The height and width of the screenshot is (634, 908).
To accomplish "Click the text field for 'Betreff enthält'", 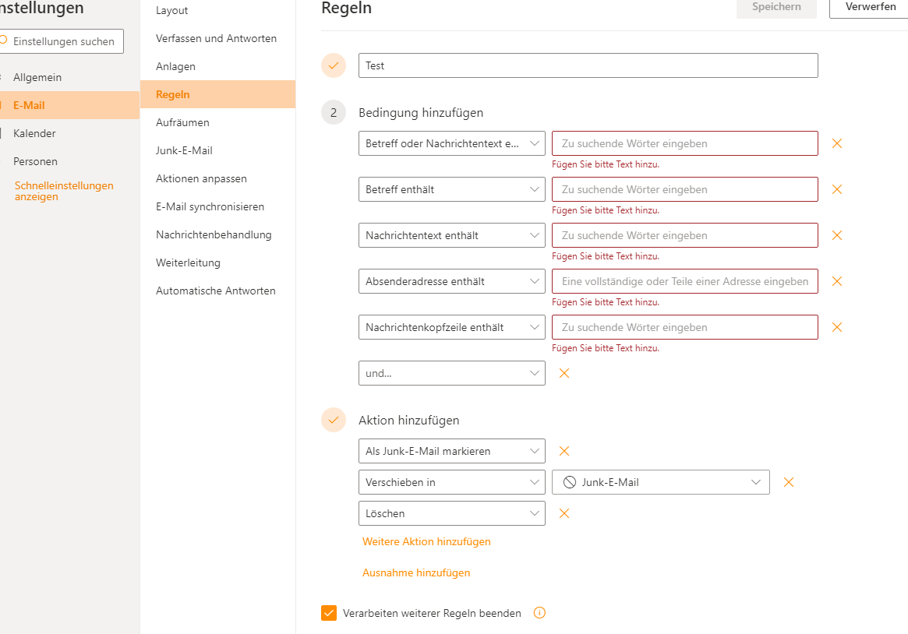I will [x=685, y=189].
